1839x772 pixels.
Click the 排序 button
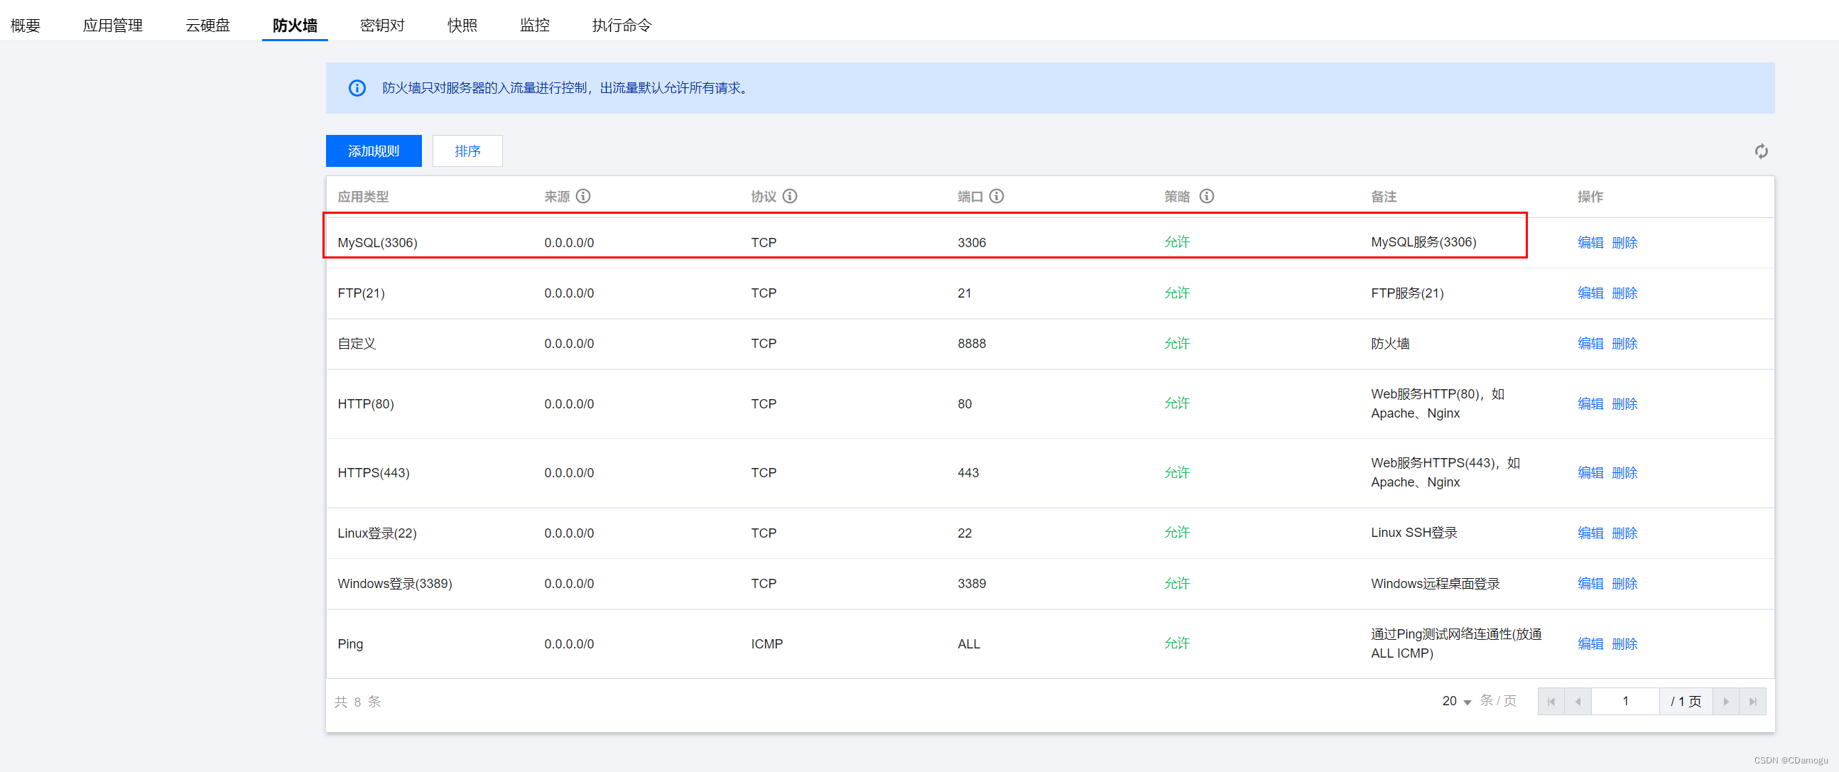[x=467, y=151]
